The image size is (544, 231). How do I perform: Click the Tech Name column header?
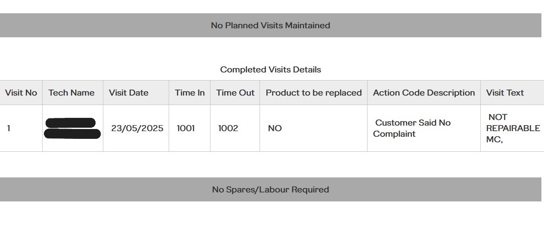pyautogui.click(x=71, y=93)
